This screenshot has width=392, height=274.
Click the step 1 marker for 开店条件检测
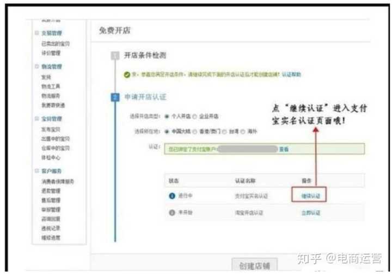tap(115, 55)
